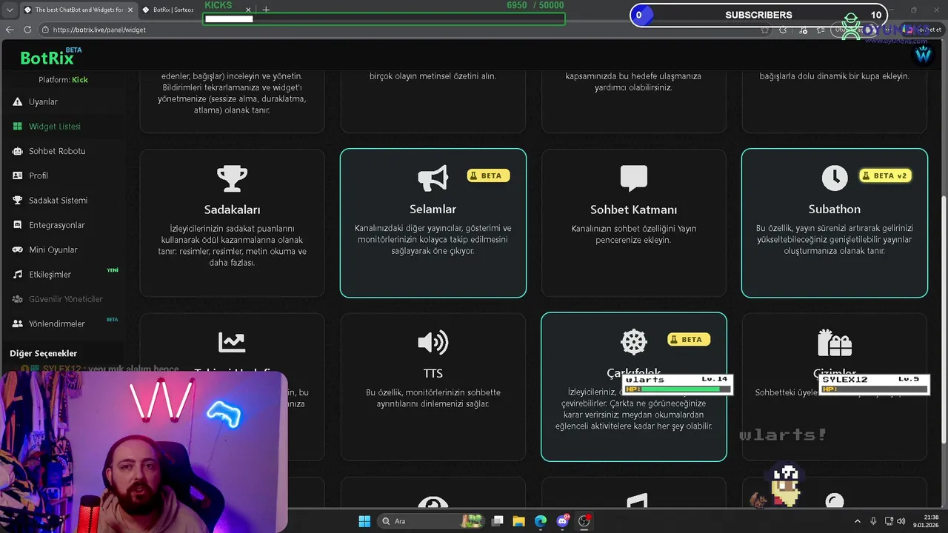
Task: Switch to OBS Studio in taskbar
Action: (x=584, y=521)
